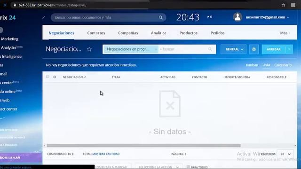Click the star to favorite the Negociaciones page

point(89,49)
